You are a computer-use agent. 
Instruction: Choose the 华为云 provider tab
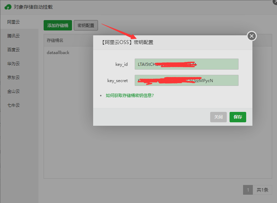[19, 64]
